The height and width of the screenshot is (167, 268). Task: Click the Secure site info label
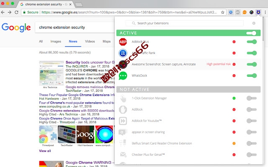coord(31,12)
